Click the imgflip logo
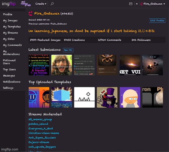 pos(9,4)
